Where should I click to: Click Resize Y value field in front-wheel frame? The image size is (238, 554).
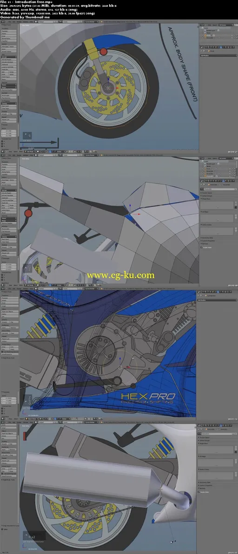[x=8, y=133]
